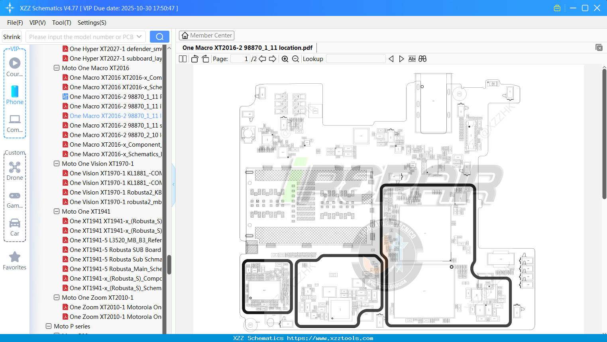The width and height of the screenshot is (607, 342).
Task: Select the One Macro location.pdf tab
Action: 248,48
